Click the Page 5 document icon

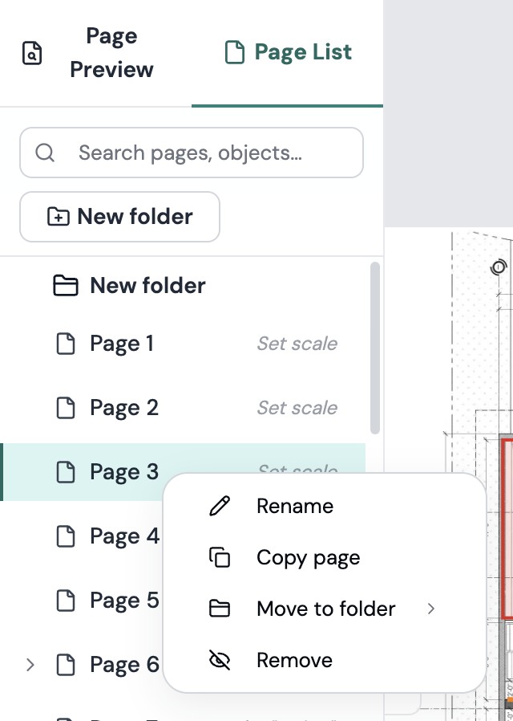(x=66, y=601)
